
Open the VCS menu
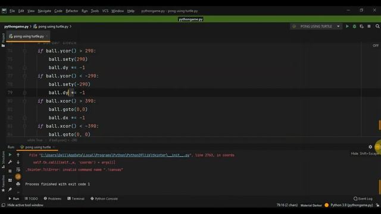pos(105,11)
